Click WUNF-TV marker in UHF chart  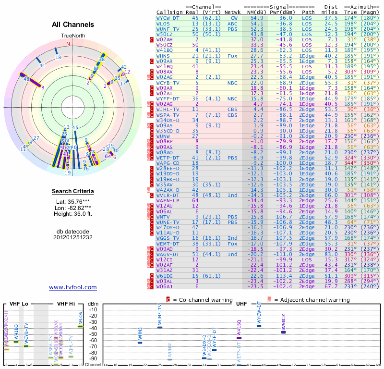[160, 327]
